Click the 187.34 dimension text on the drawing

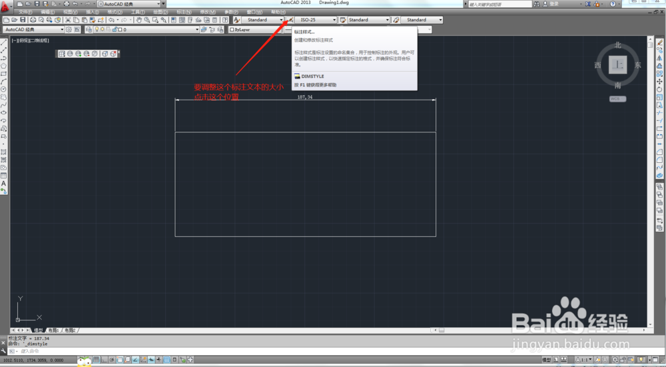click(x=305, y=97)
